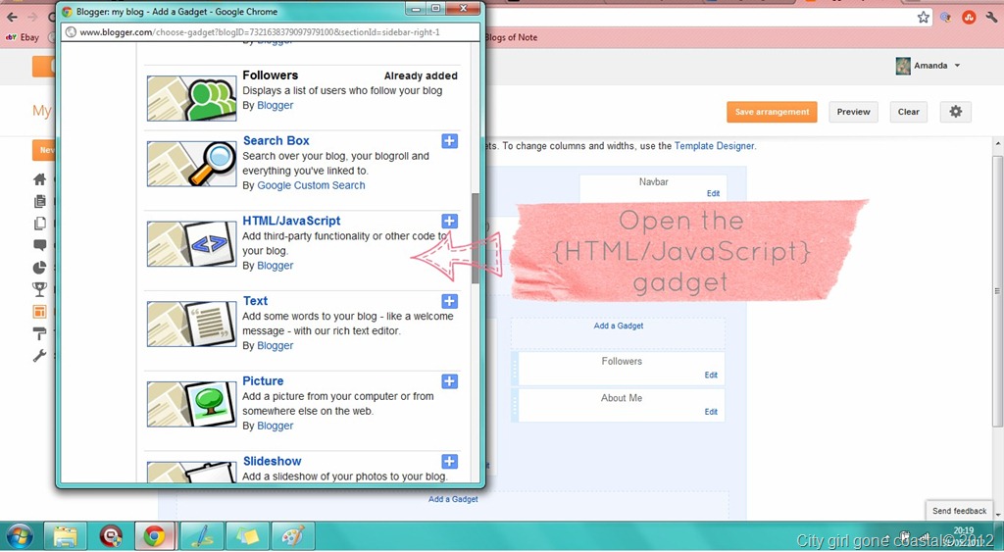The width and height of the screenshot is (1004, 552).
Task: Open Paint from the taskbar
Action: (293, 535)
